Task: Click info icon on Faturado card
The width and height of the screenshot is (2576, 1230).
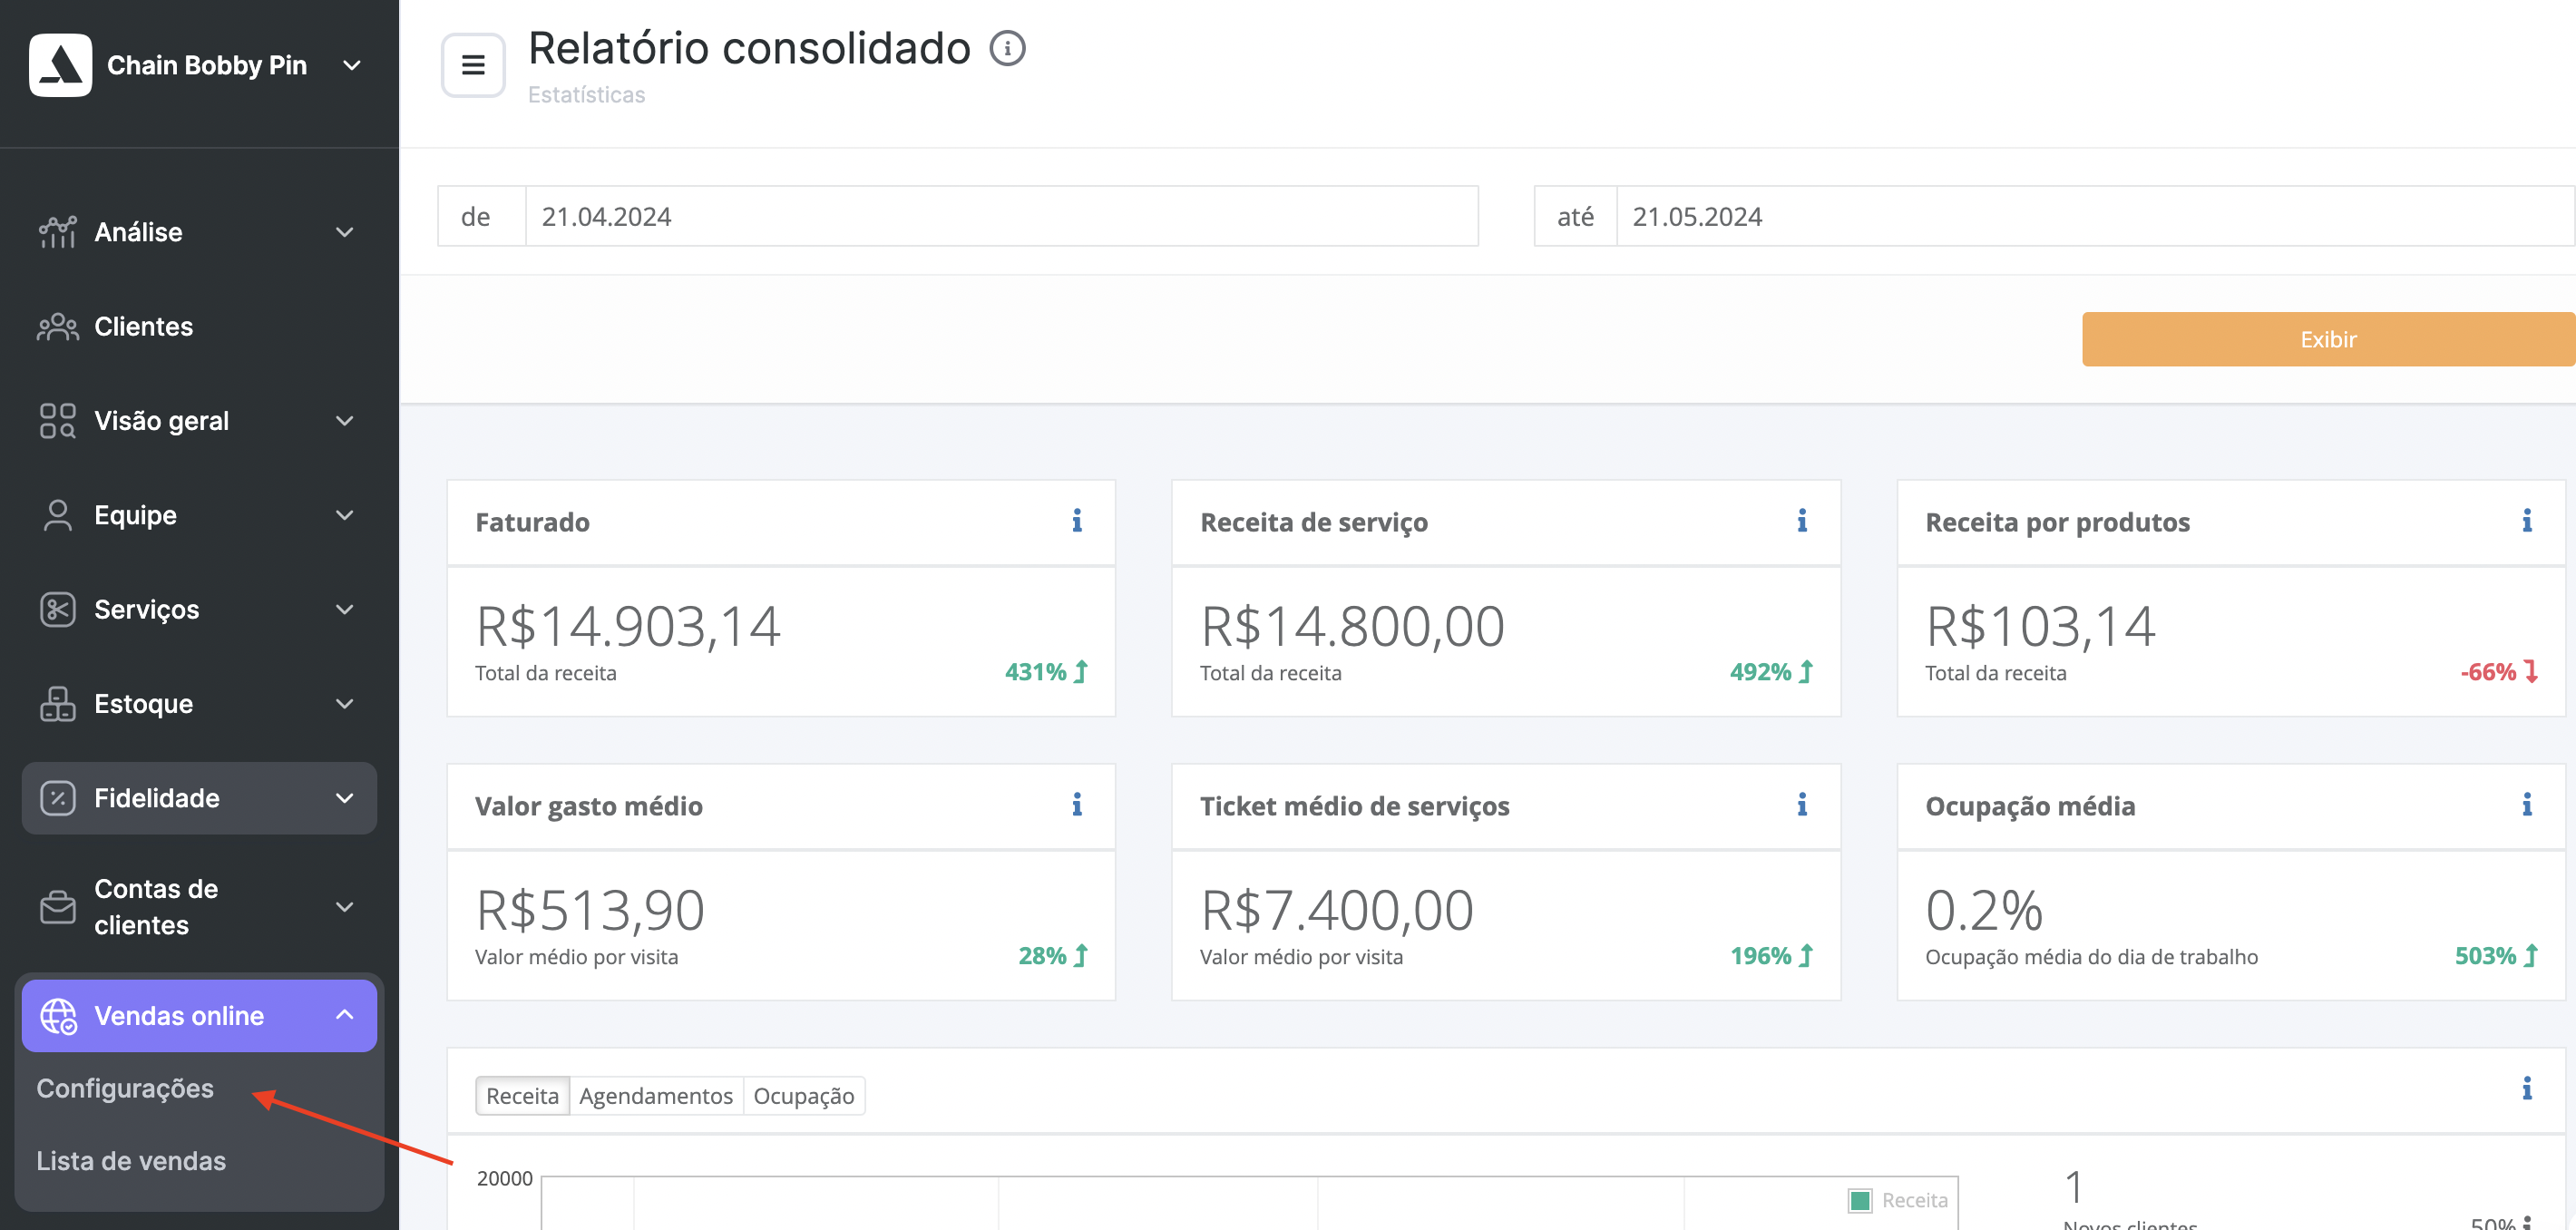Action: 1077,521
